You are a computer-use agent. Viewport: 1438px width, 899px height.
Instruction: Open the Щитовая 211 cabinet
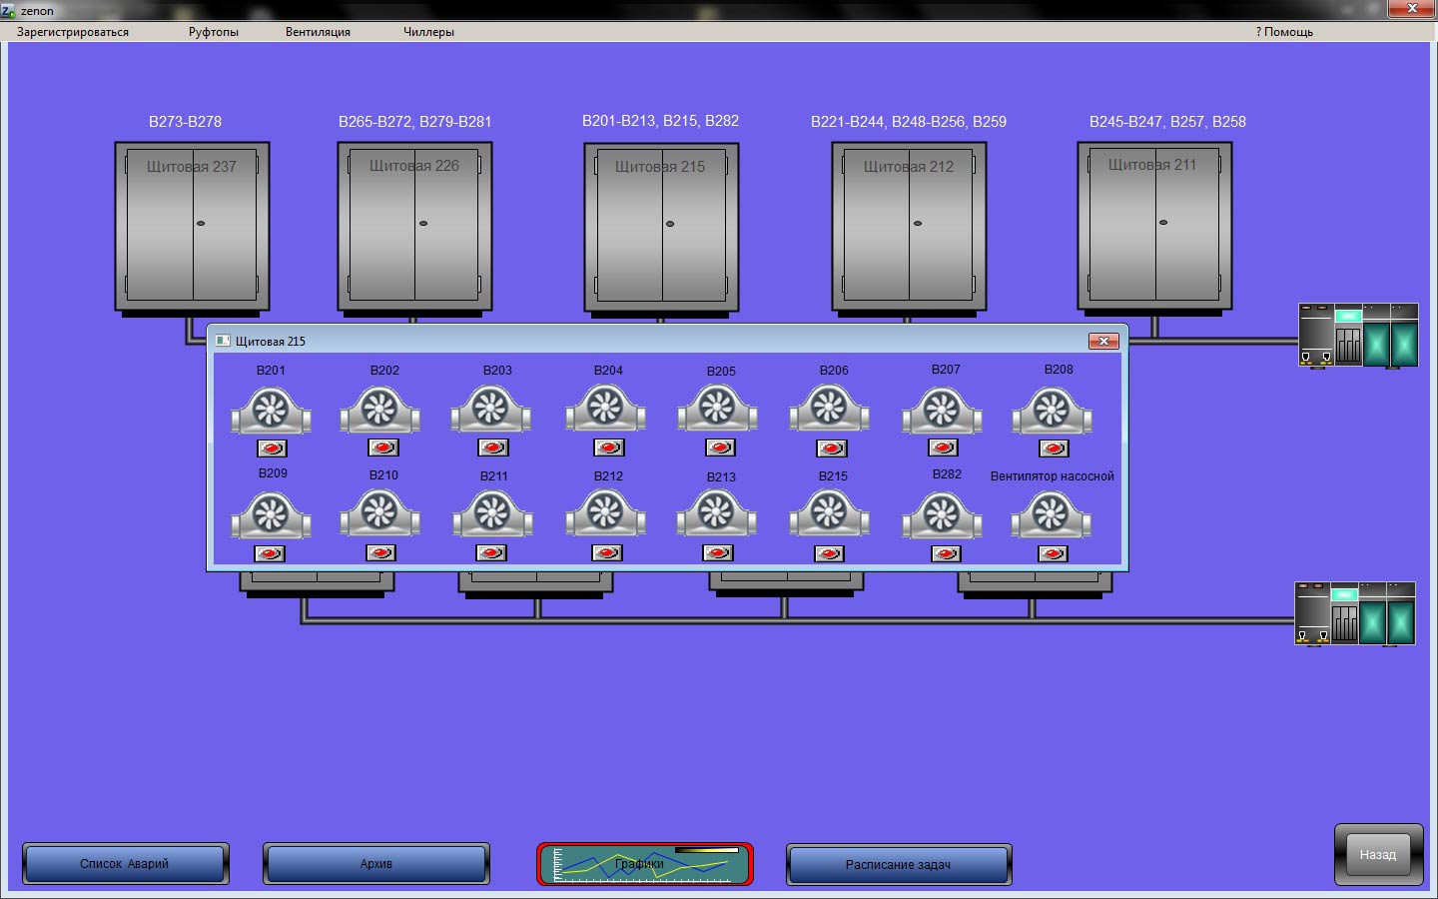(1154, 227)
